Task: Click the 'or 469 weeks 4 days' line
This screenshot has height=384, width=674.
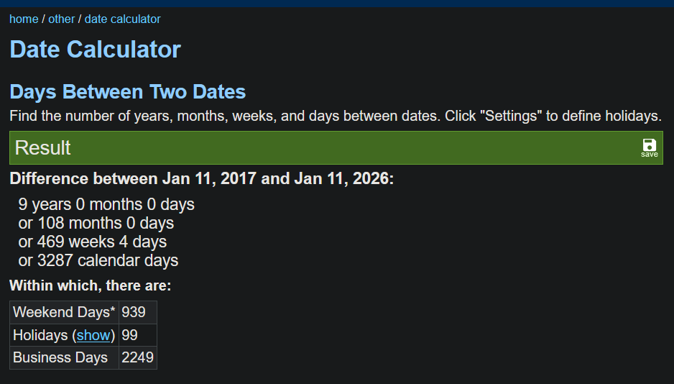Action: tap(93, 242)
